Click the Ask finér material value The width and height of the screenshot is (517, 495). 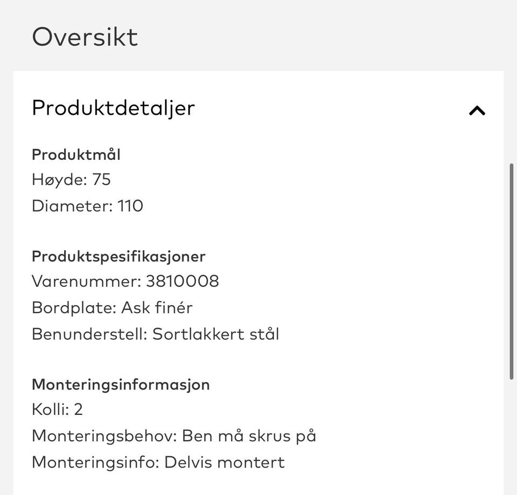click(157, 308)
